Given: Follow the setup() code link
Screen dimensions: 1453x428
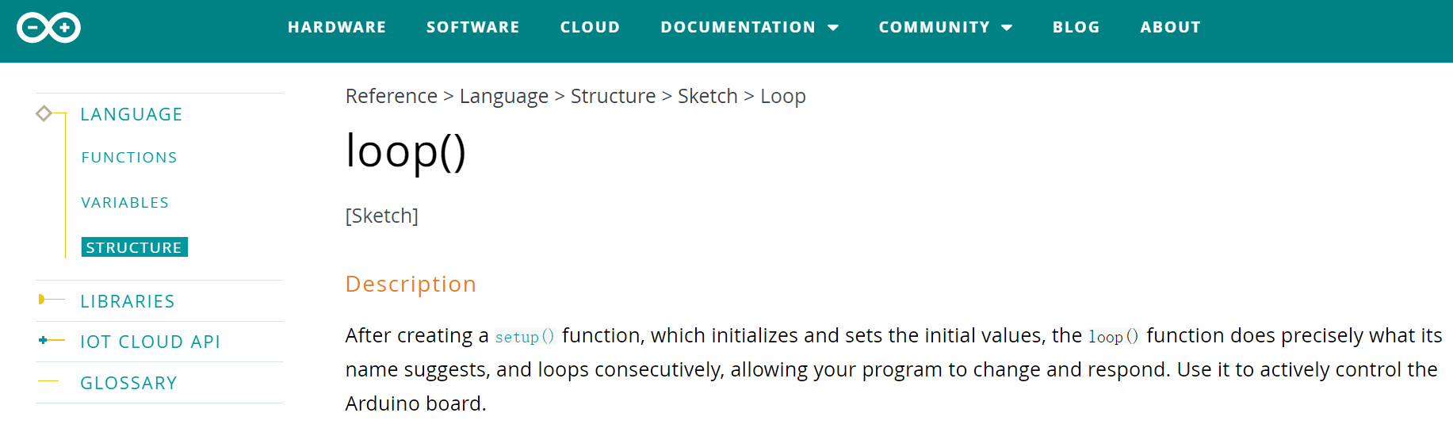Looking at the screenshot, I should click(x=525, y=337).
